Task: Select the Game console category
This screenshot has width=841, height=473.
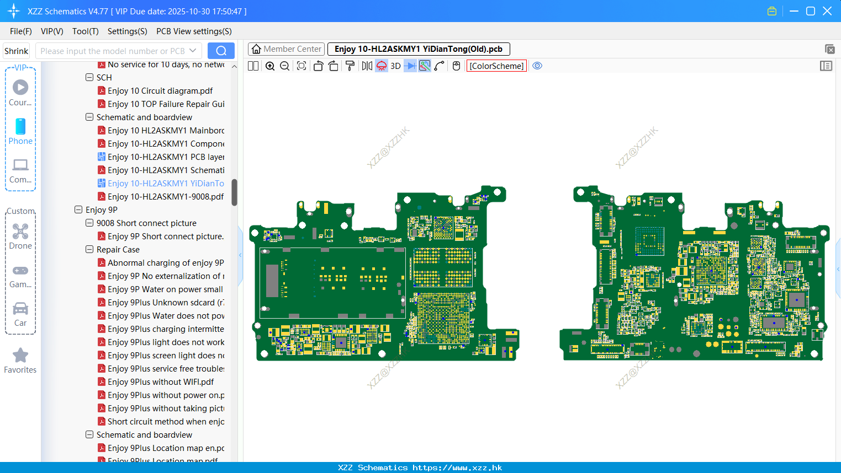Action: [20, 276]
